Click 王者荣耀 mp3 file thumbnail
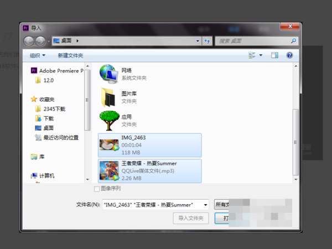Screen dimensions: 332x249 (x=109, y=170)
